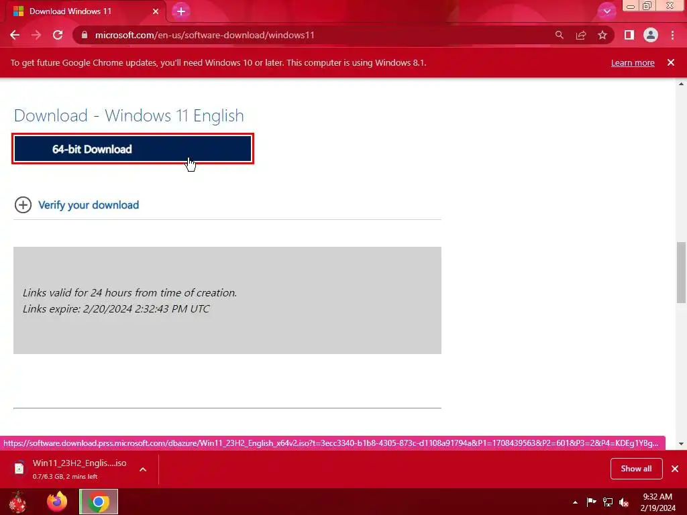Open network status tray icon

click(608, 502)
